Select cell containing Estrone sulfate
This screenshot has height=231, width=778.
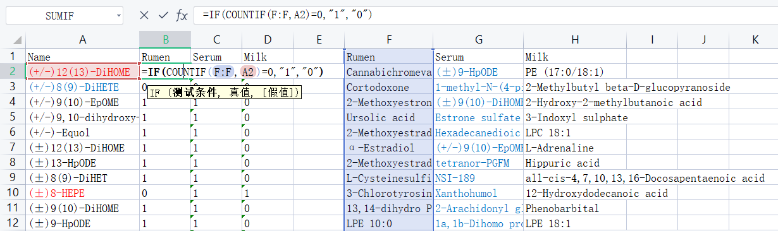click(x=478, y=117)
